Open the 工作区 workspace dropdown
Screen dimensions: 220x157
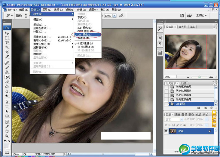[x=202, y=16]
